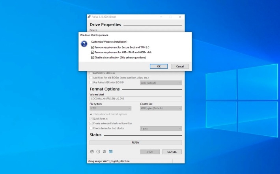Click the 'Cluster size' label
The image size is (280, 174).
click(x=146, y=104)
